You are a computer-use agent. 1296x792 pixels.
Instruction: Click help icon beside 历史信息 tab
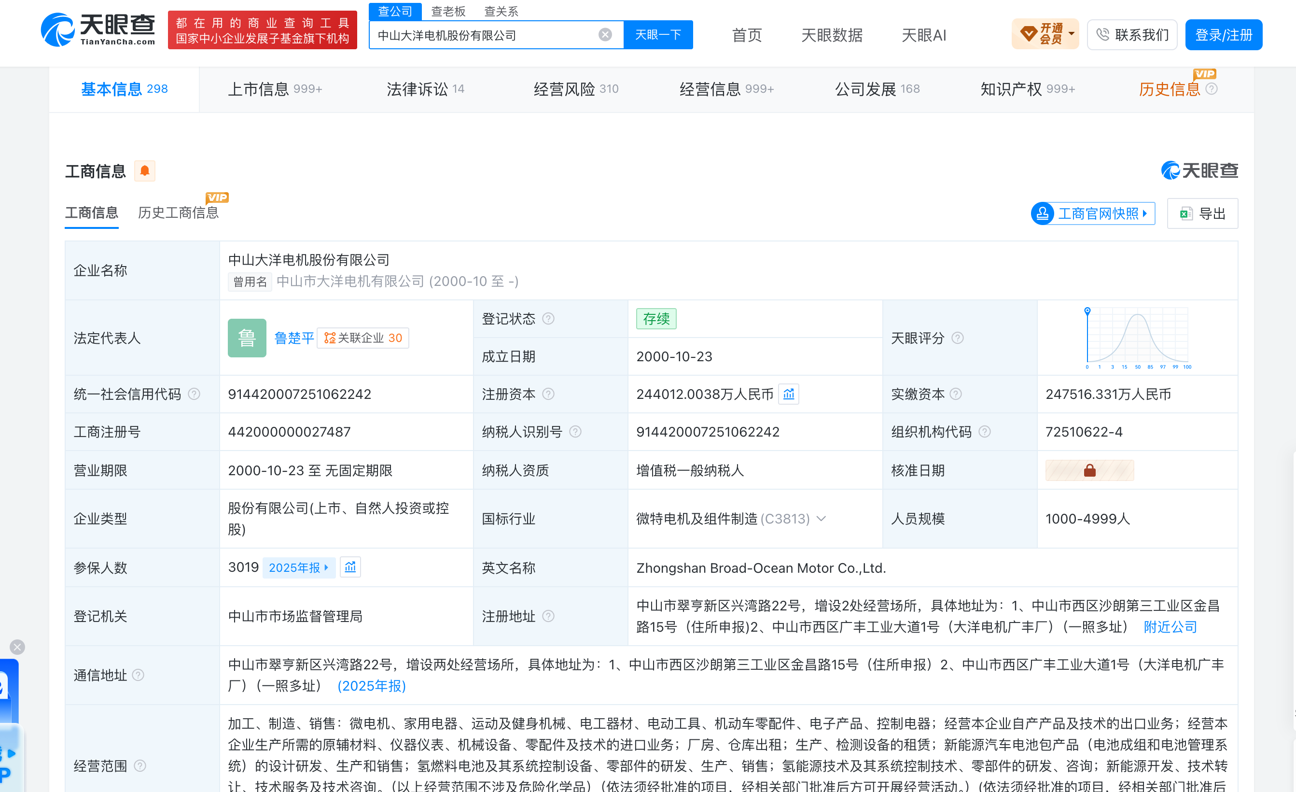[x=1212, y=89]
